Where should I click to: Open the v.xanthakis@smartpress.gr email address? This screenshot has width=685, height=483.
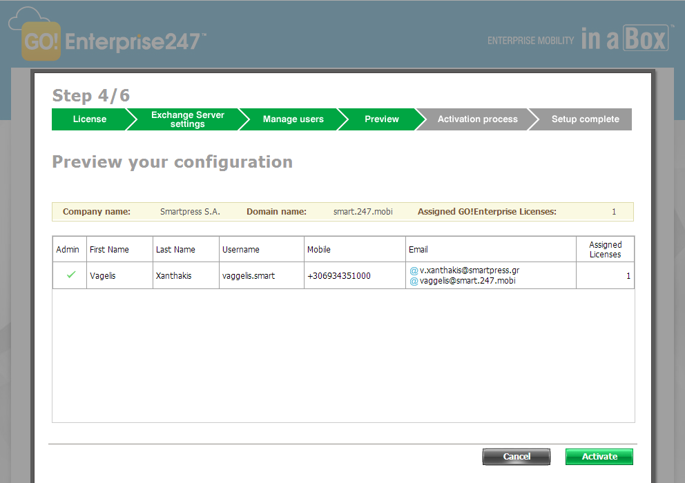[470, 270]
